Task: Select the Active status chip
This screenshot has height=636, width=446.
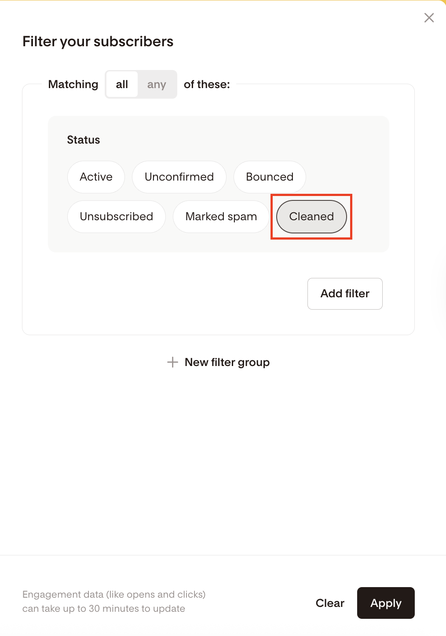Action: 96,177
